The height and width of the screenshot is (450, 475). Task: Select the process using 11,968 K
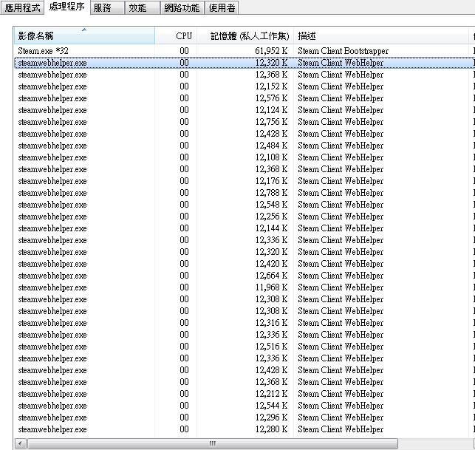pos(244,287)
